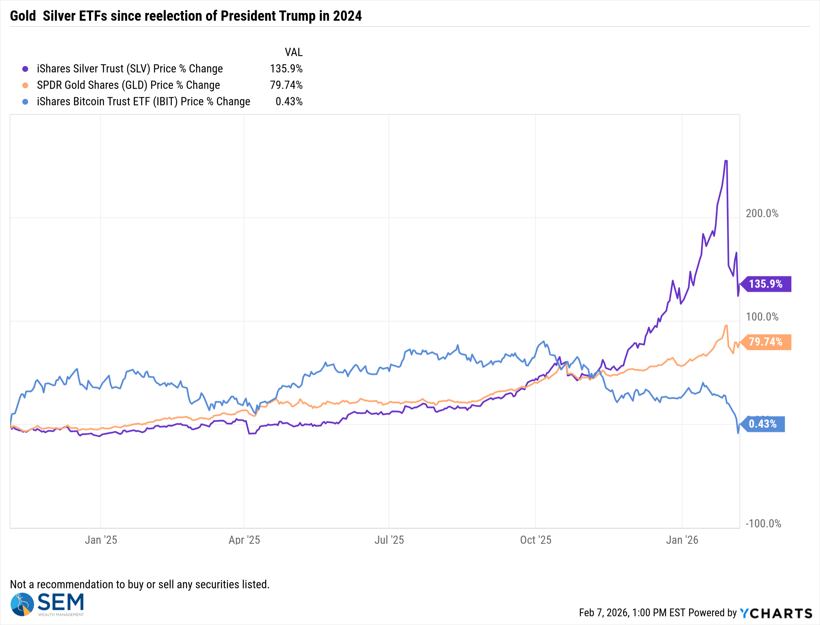Click the blue 0.43% value flag
The width and height of the screenshot is (820, 625).
pos(763,424)
